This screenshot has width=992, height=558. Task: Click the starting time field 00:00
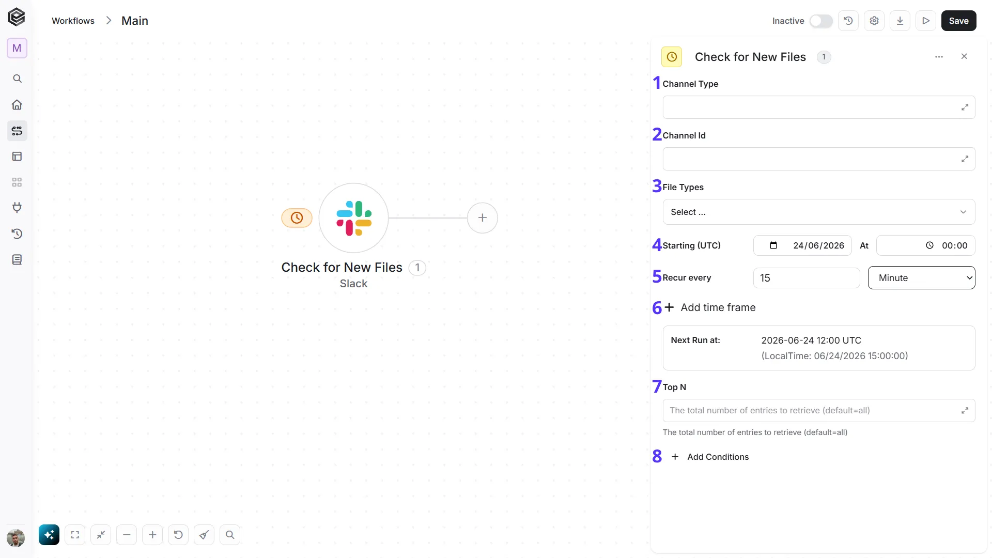coord(926,245)
